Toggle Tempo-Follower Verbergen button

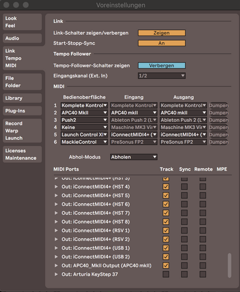(x=161, y=65)
